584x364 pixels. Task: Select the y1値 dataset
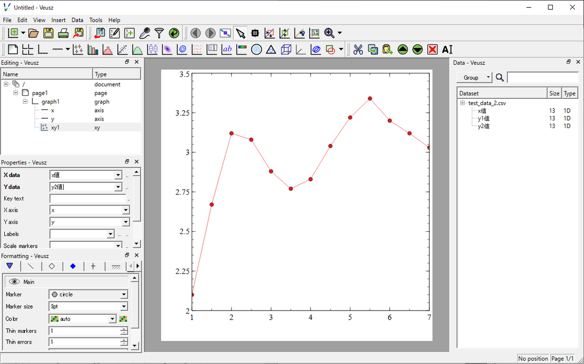tap(483, 118)
